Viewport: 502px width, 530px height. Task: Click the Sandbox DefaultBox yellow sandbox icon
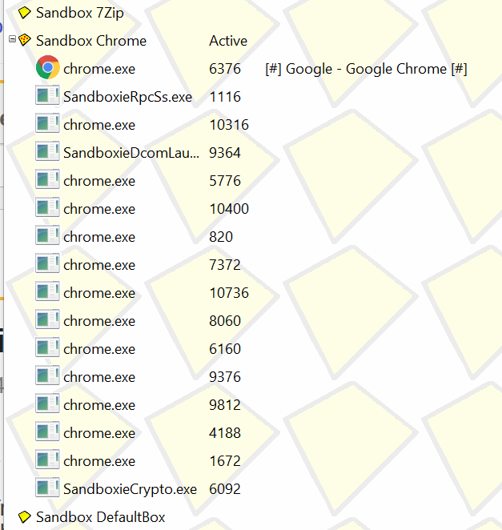[24, 517]
